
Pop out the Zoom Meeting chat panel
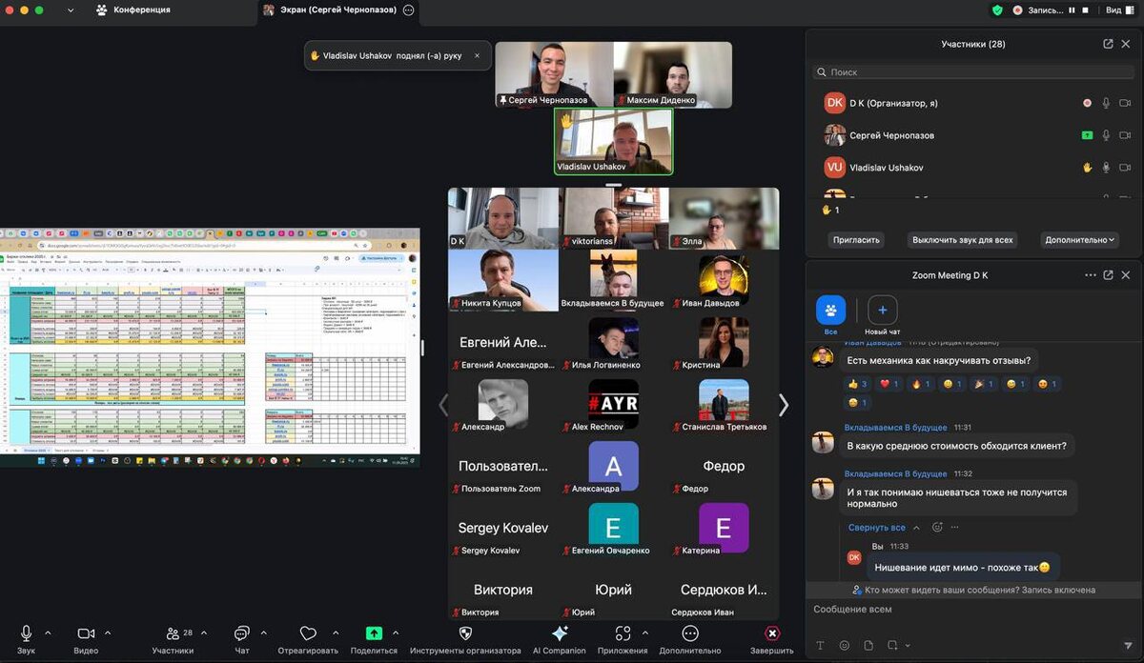1108,275
